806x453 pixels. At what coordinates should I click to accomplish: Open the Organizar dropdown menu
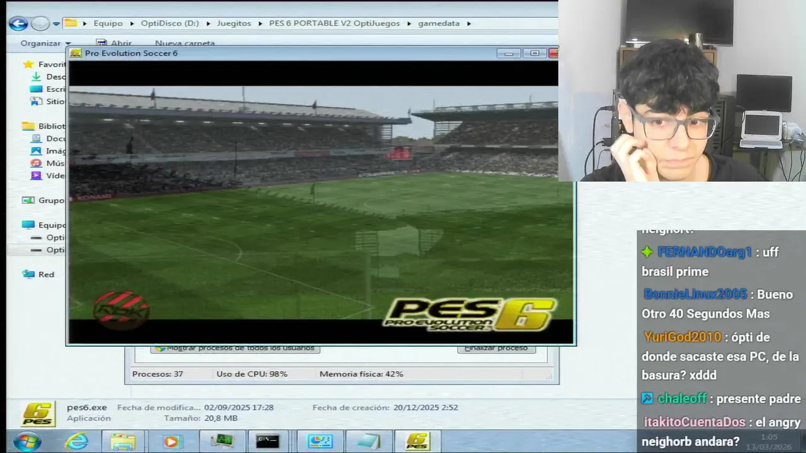45,43
